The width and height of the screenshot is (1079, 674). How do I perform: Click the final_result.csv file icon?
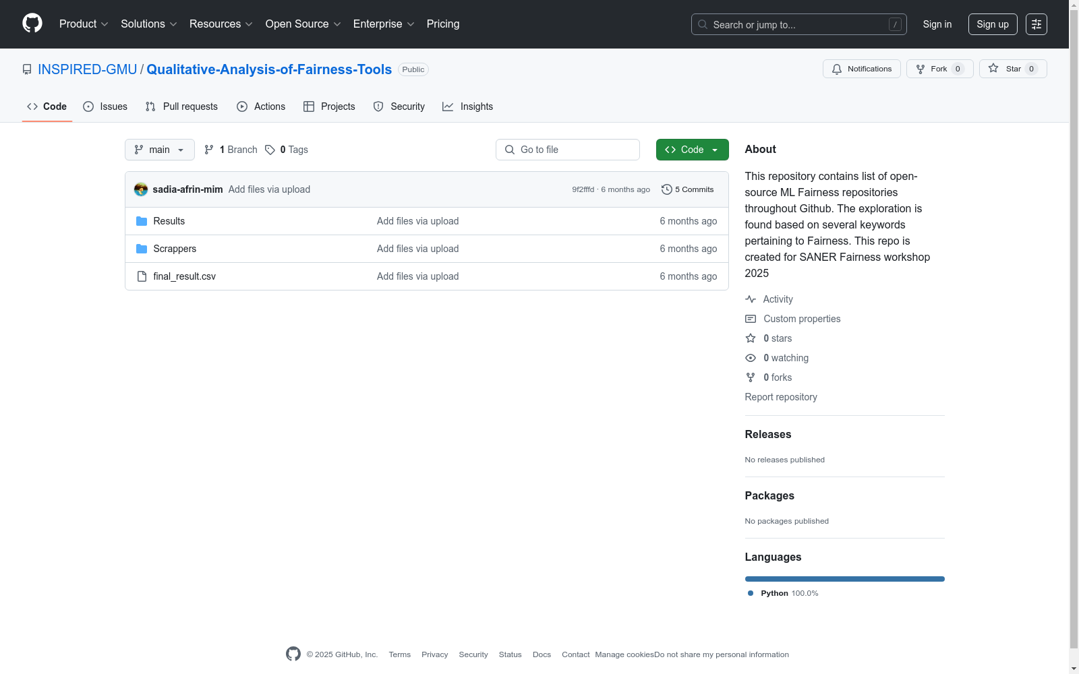pos(142,276)
